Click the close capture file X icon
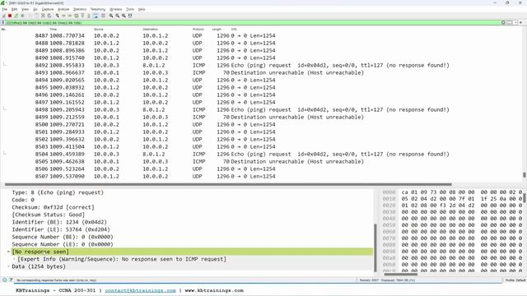The width and height of the screenshot is (527, 296). click(43, 16)
